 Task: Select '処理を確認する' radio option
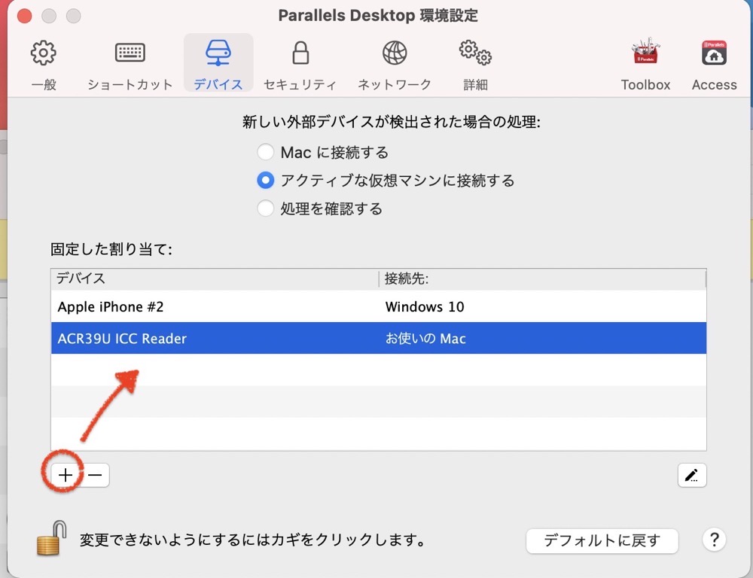click(266, 208)
